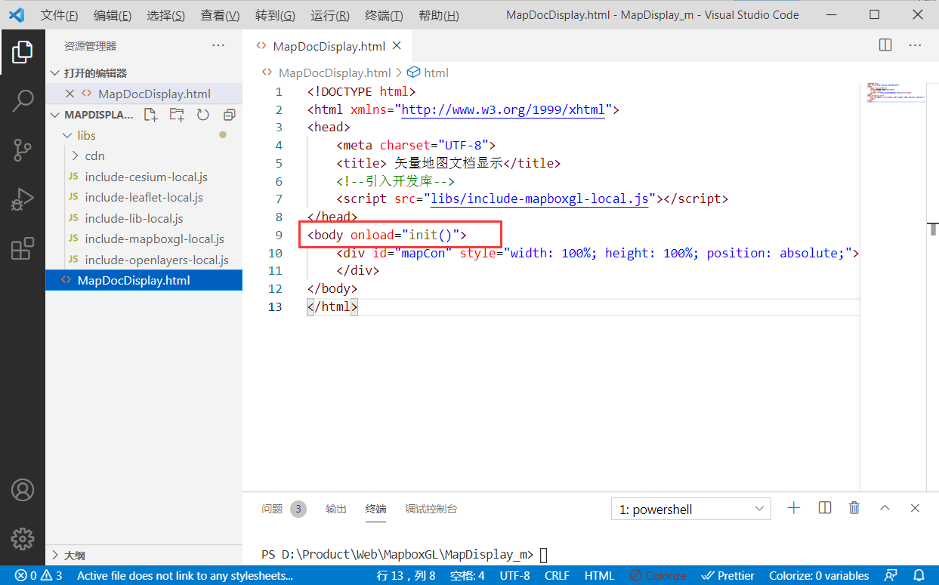The height and width of the screenshot is (585, 939).
Task: Open the Extensions view
Action: [23, 248]
